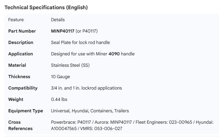Select the Thickness row label

tap(19, 77)
